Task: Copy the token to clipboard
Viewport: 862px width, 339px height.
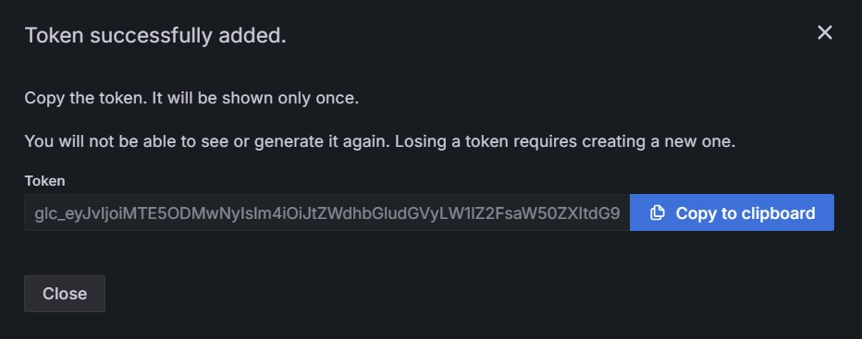Action: [732, 212]
